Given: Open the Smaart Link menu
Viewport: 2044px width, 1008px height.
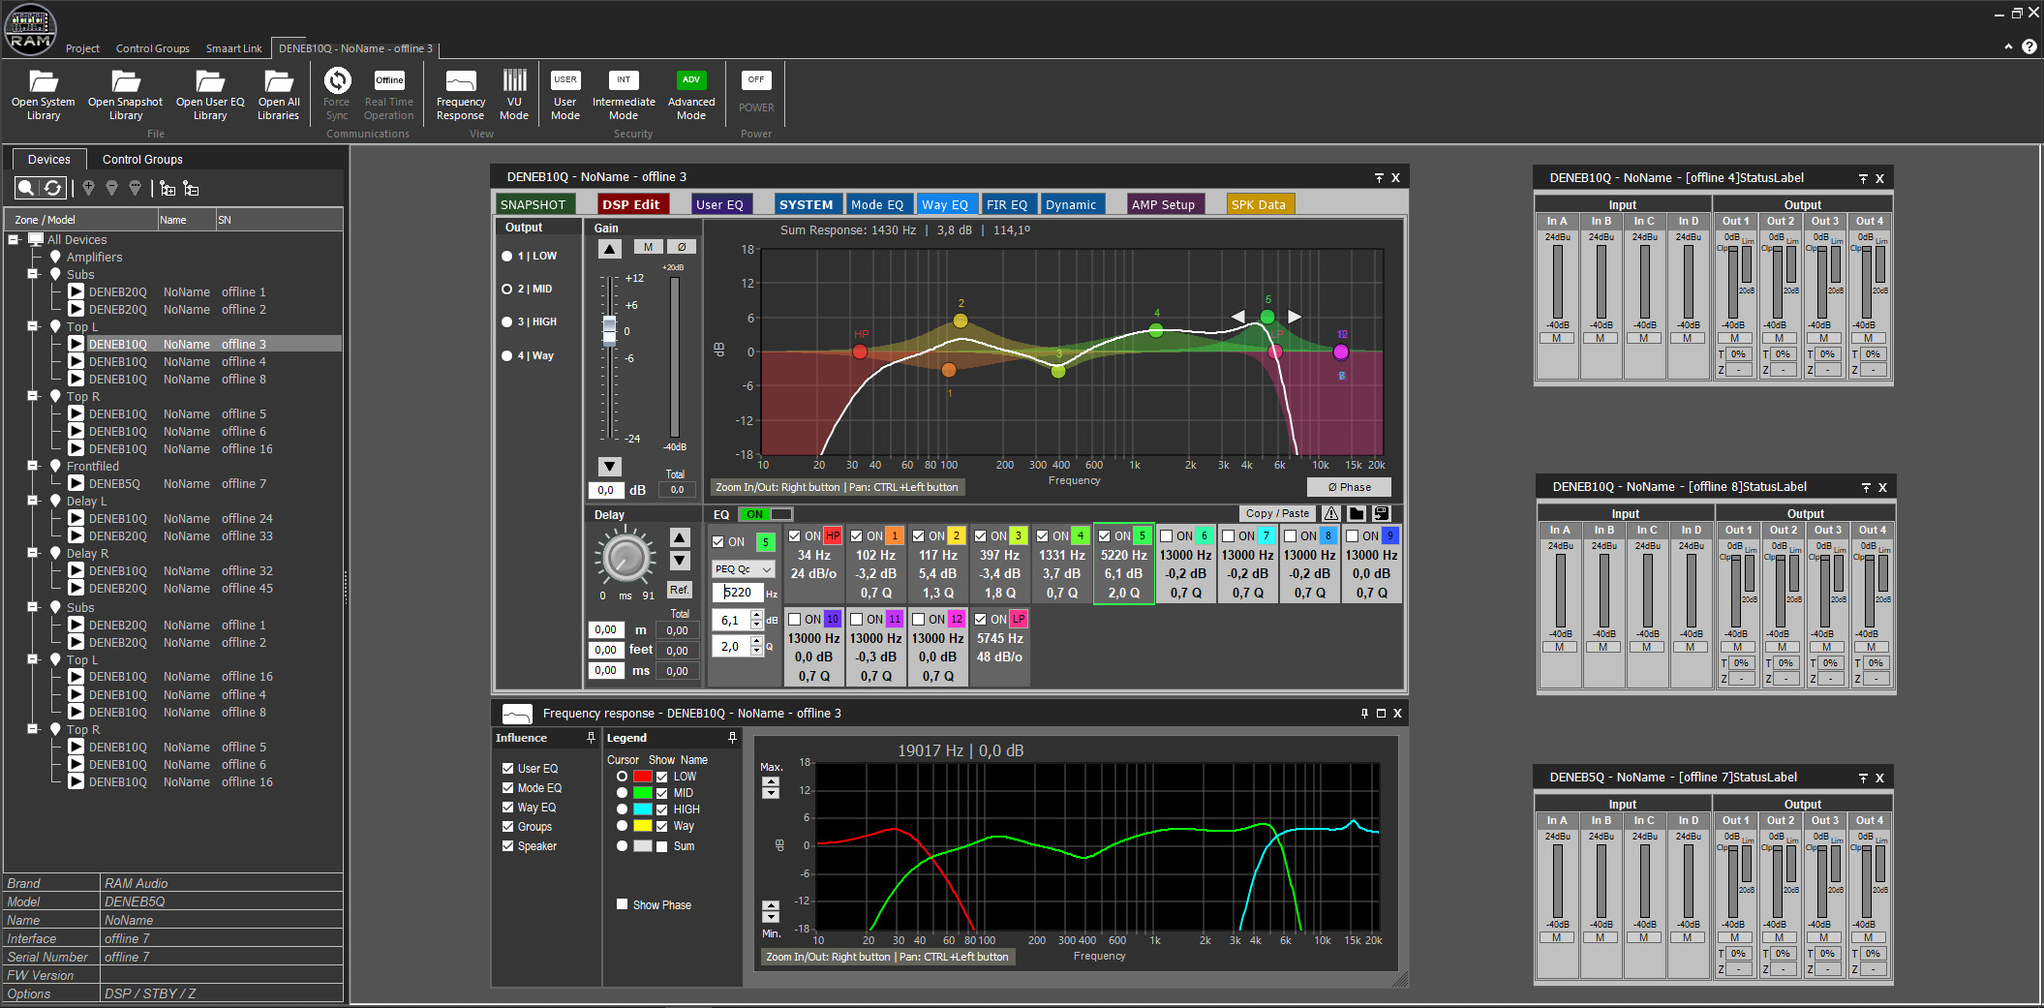Looking at the screenshot, I should (234, 48).
